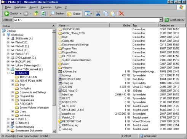Select the bootmgr file icon
The image size is (187, 139).
click(x=60, y=75)
